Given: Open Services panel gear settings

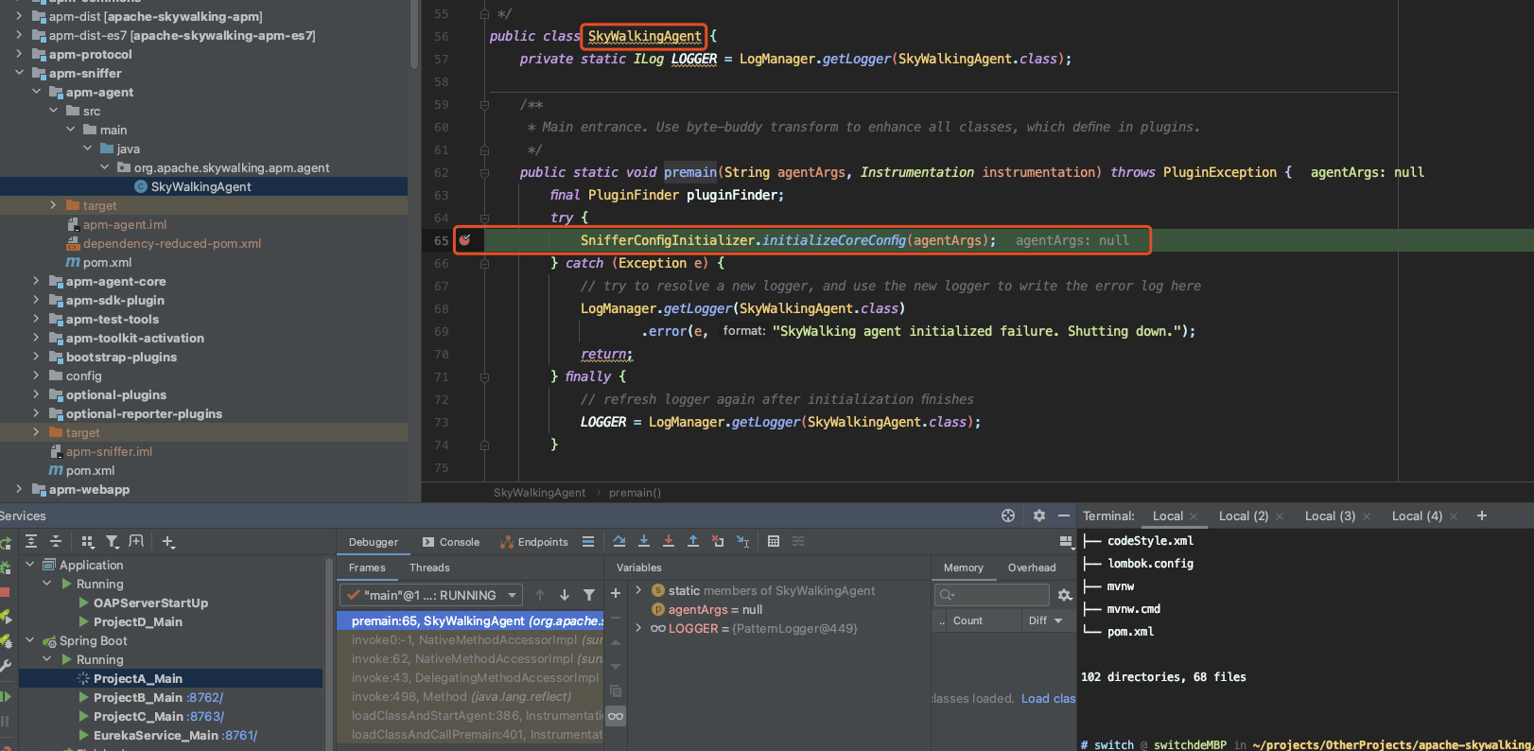Looking at the screenshot, I should [1039, 515].
